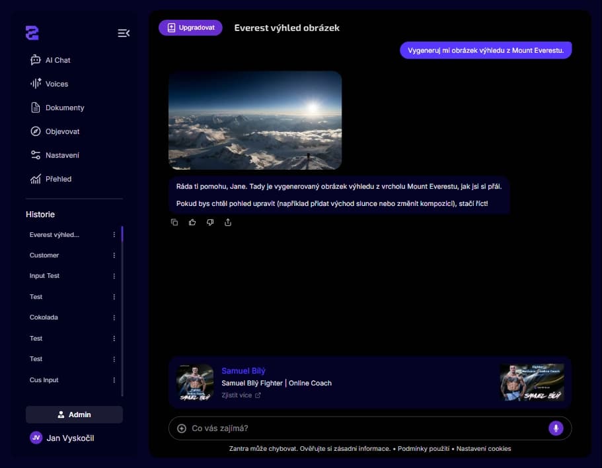602x468 pixels.
Task: Collapse the left sidebar
Action: pos(124,33)
